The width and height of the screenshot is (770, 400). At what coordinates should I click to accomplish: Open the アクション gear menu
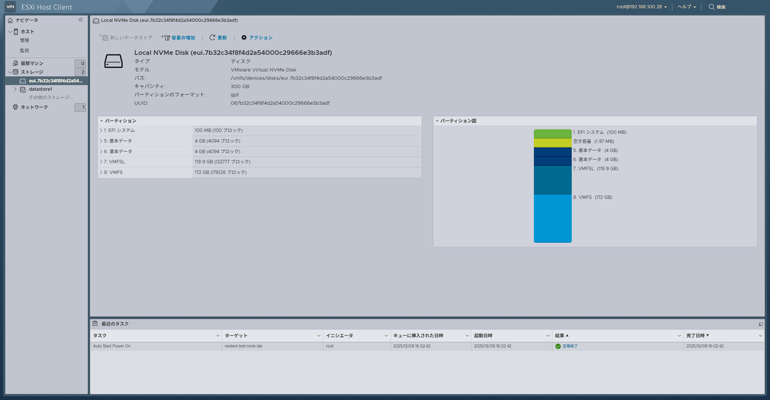244,38
